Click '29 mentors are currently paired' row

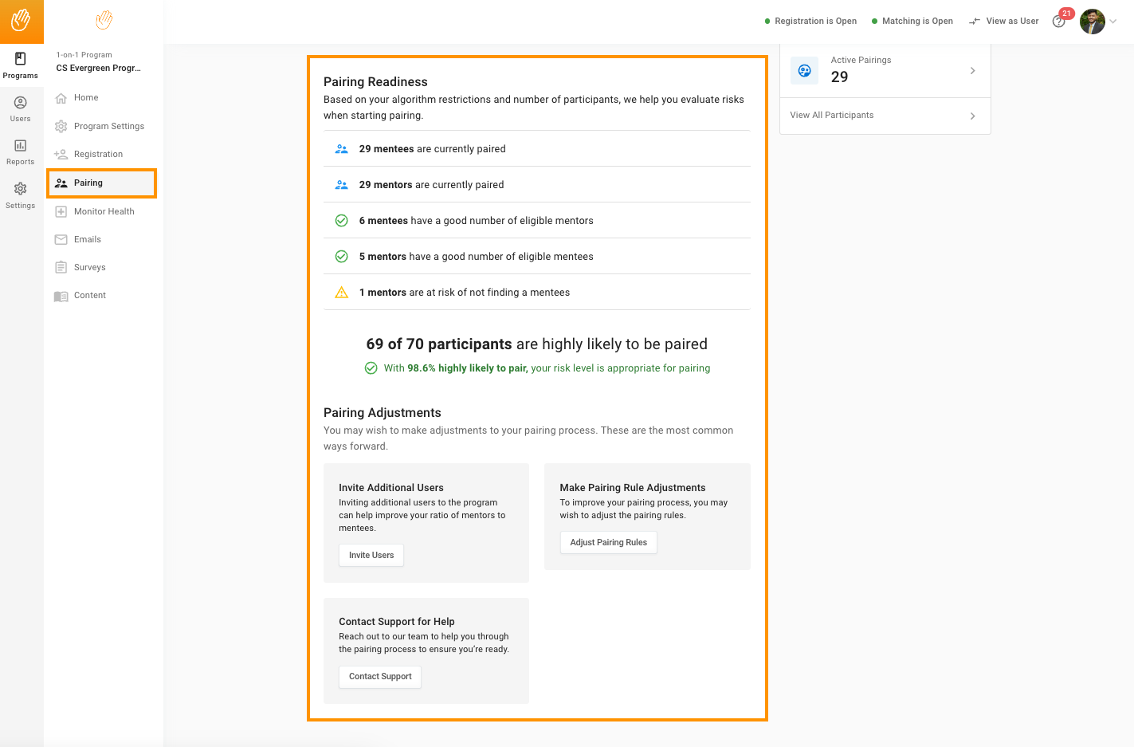point(537,184)
